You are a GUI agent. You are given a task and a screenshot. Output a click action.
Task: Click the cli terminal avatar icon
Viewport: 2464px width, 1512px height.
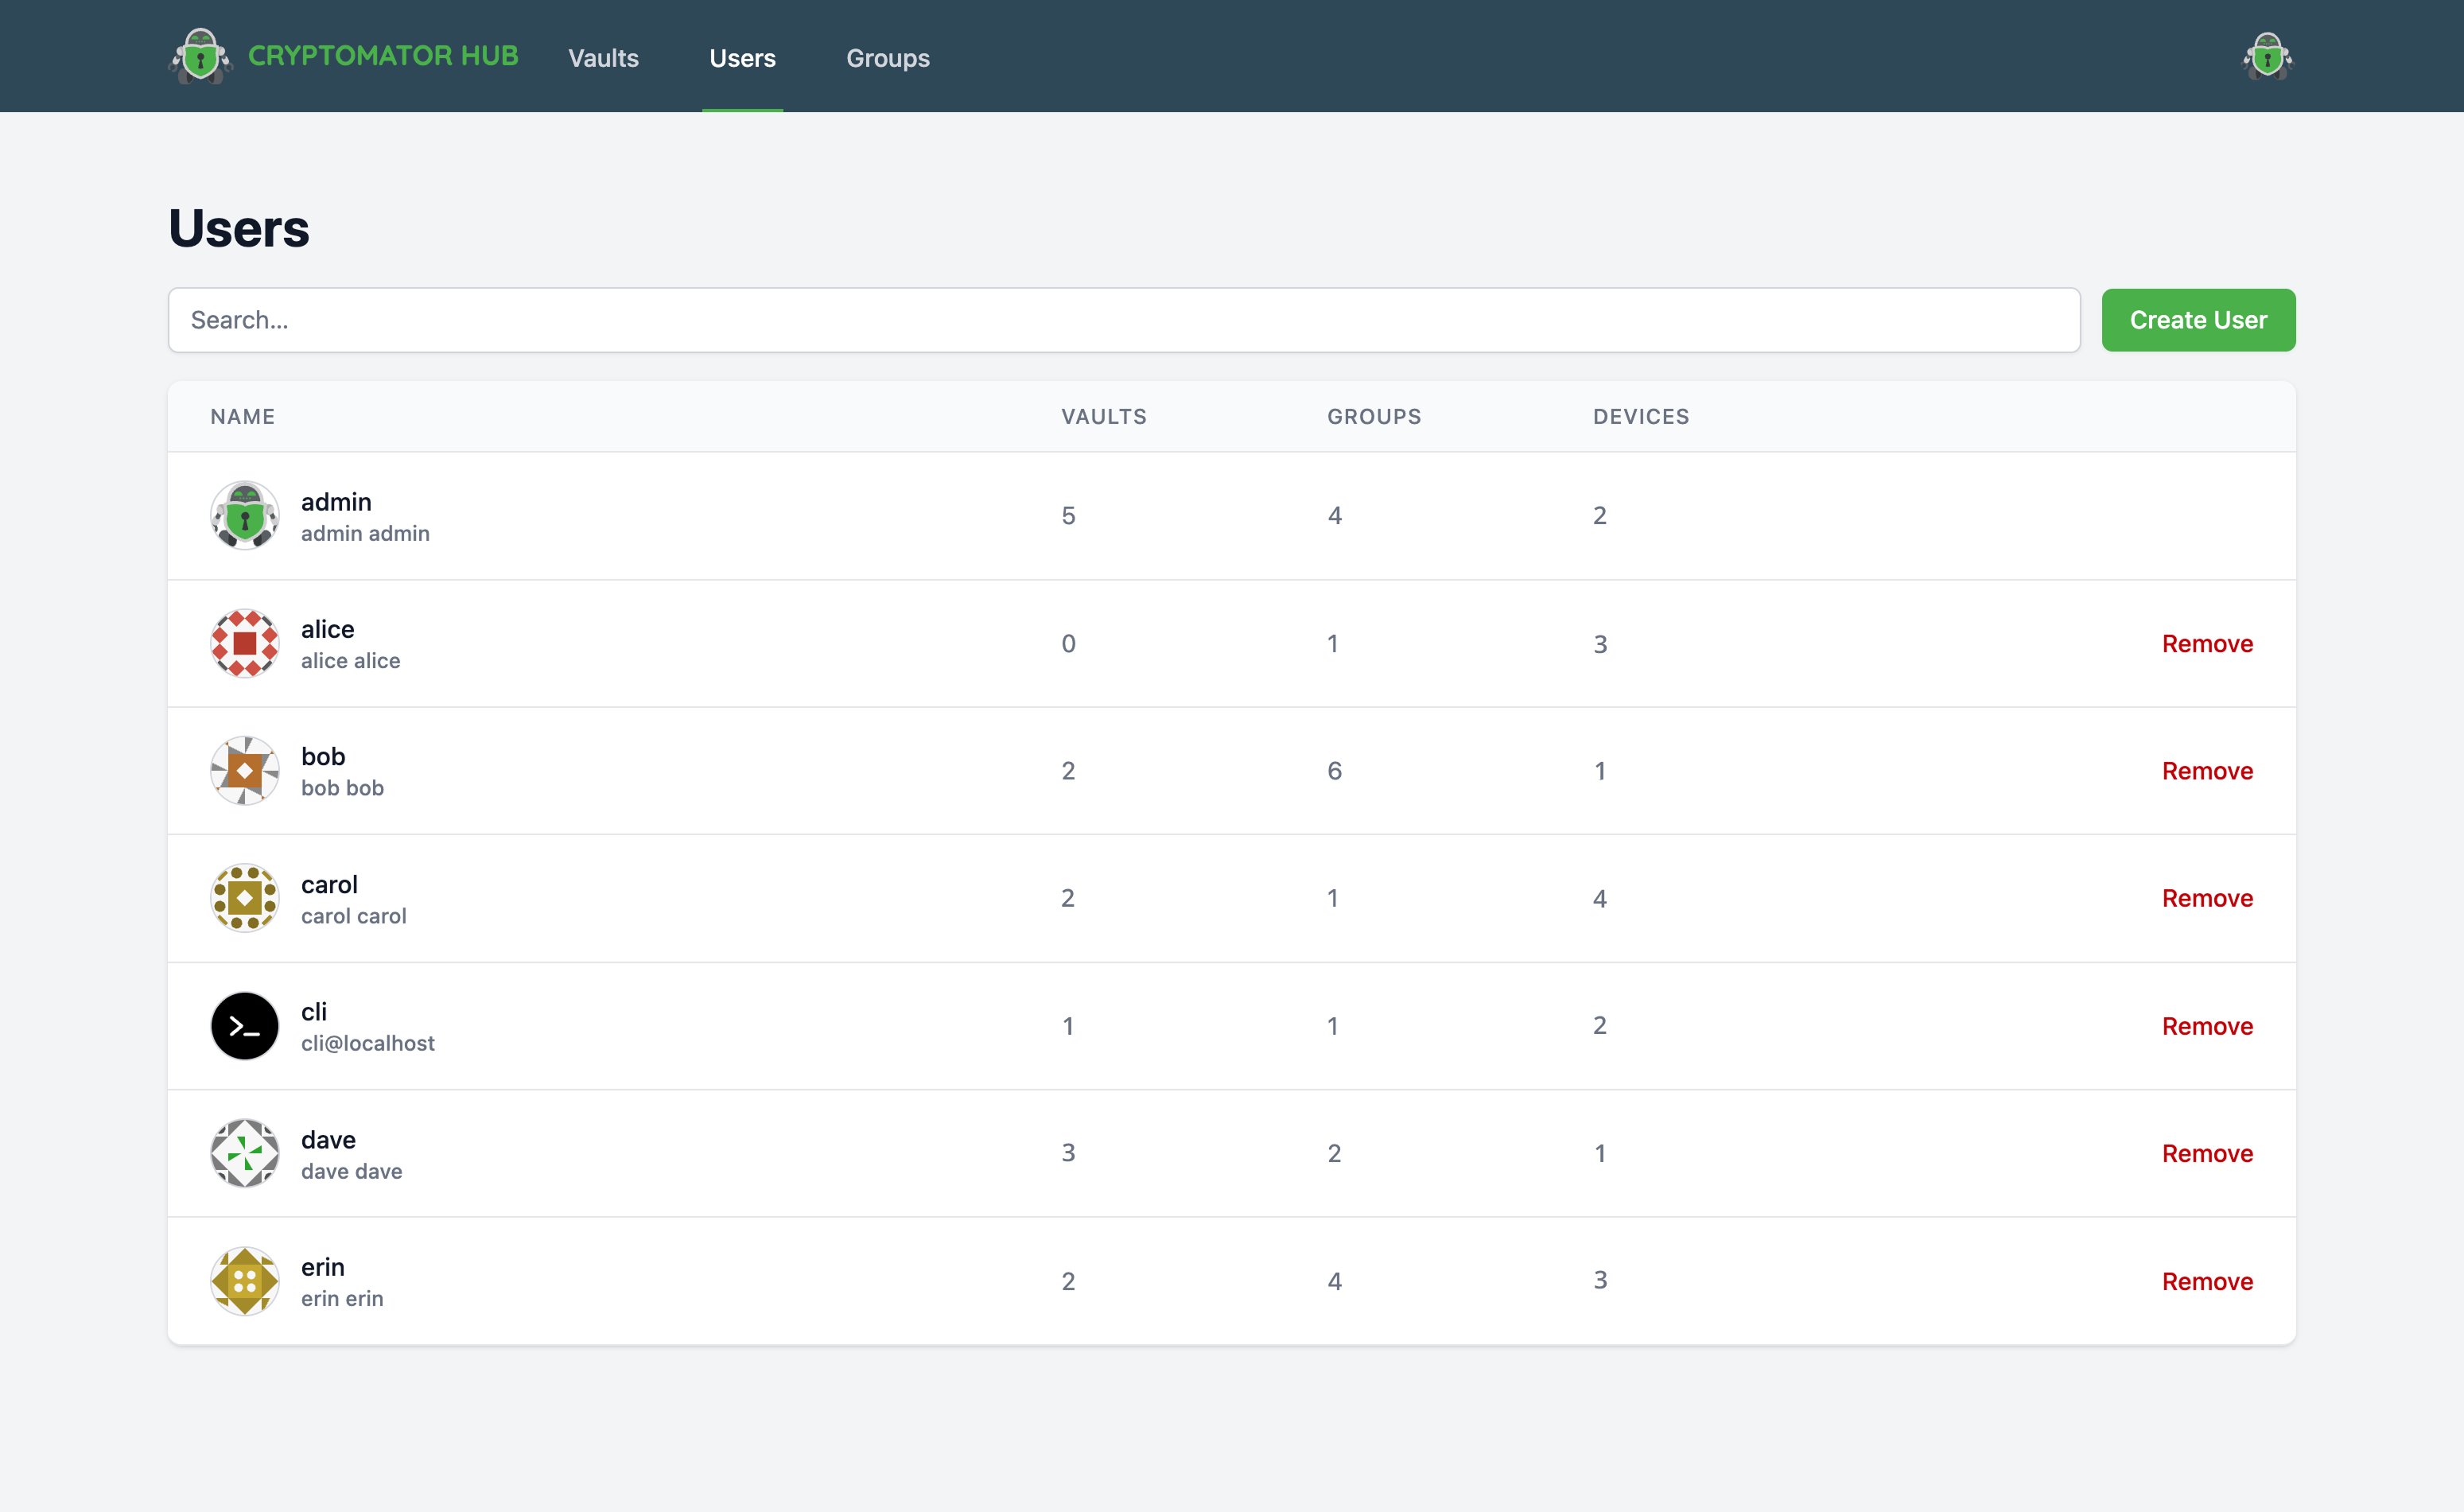tap(244, 1026)
